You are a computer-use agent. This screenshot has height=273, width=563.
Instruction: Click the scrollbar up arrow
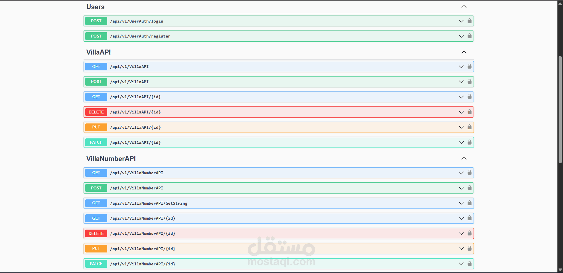[x=560, y=4]
